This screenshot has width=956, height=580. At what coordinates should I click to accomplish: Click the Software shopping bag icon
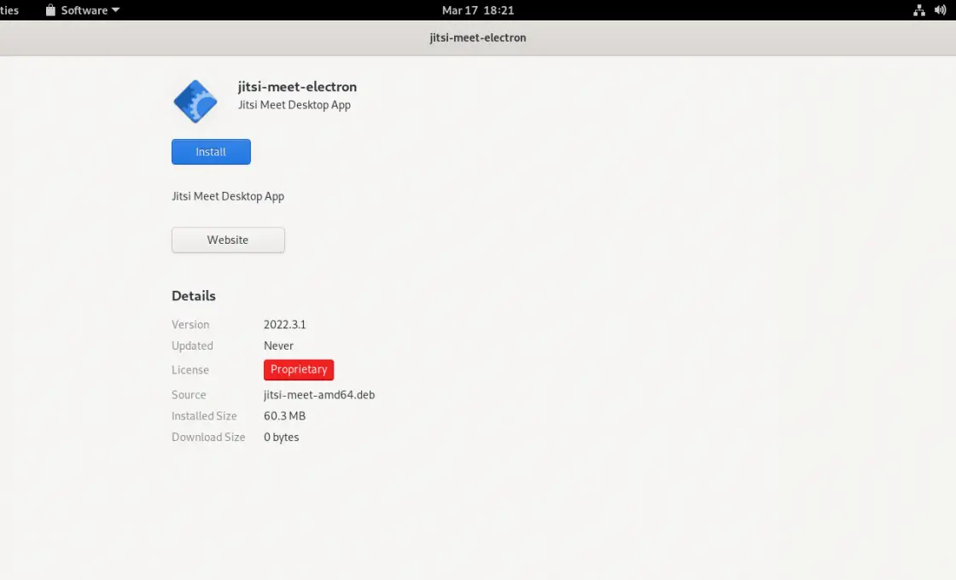[50, 9]
